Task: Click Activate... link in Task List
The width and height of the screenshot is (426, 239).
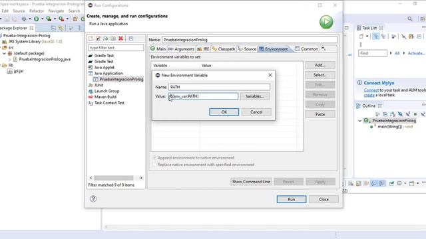Action: 416,53
